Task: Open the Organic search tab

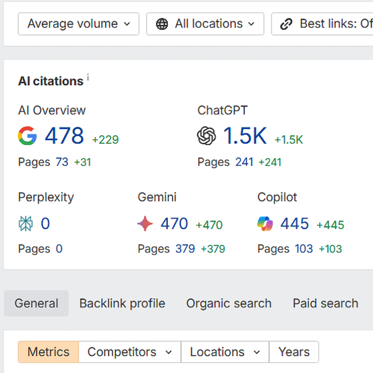Action: pyautogui.click(x=229, y=303)
